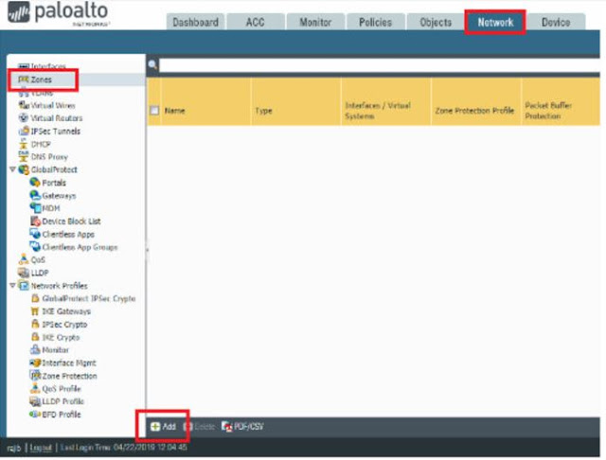Go to the Monitor tab
The height and width of the screenshot is (460, 606).
coord(315,22)
